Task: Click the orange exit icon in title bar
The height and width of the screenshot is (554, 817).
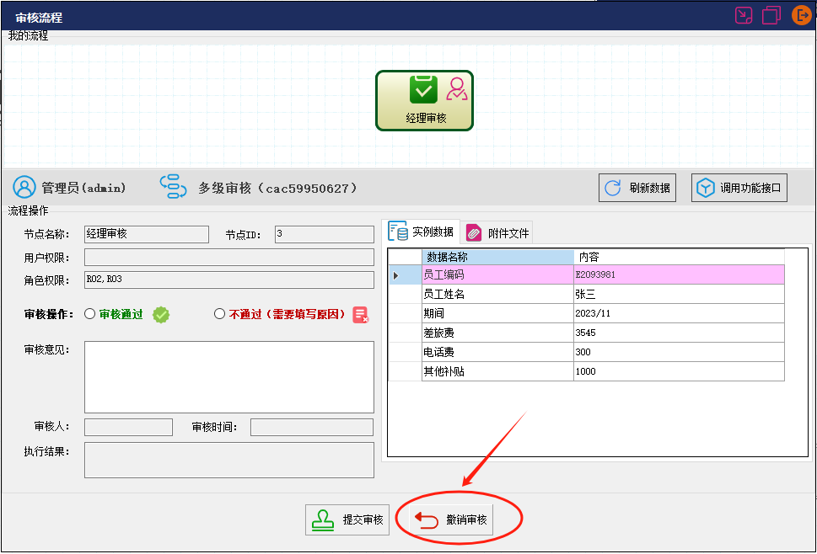Action: coord(802,15)
